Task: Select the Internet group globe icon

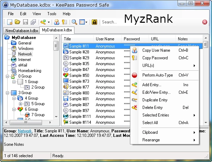Action: (14, 60)
